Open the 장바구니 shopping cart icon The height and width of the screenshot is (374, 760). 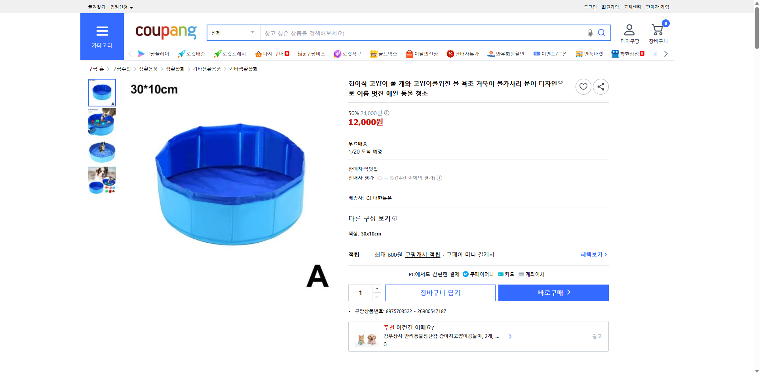coord(658,28)
